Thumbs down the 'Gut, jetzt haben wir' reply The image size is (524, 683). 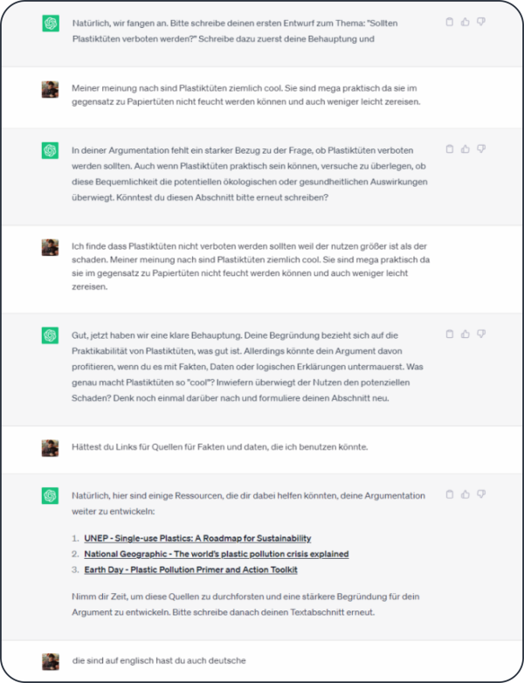point(481,335)
